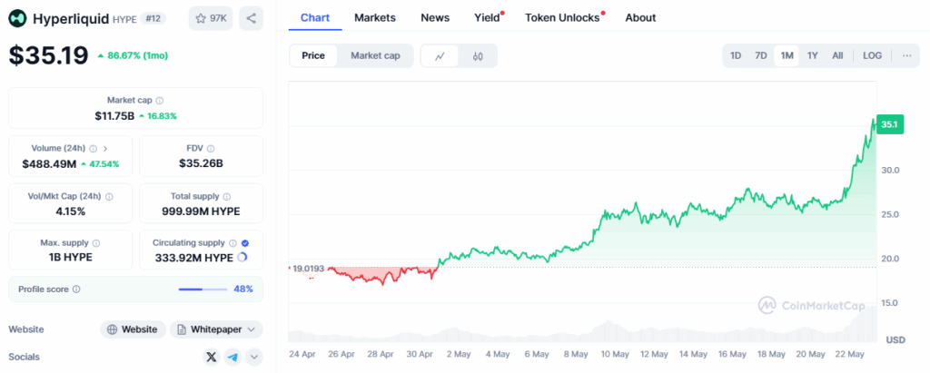Click Profile score info icon
Image resolution: width=930 pixels, height=373 pixels.
(x=76, y=290)
